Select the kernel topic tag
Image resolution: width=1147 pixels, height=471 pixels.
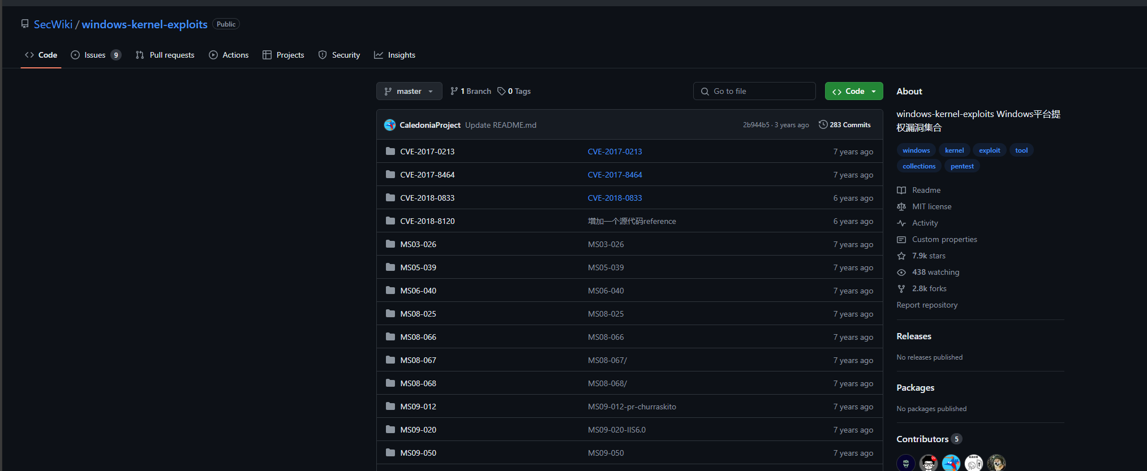click(x=954, y=150)
